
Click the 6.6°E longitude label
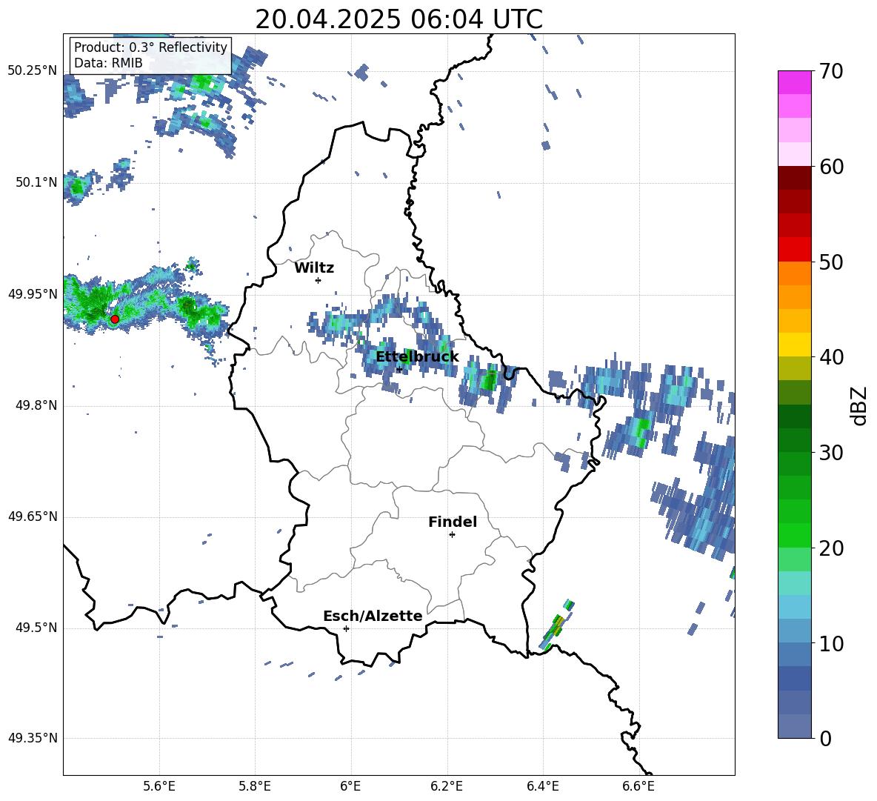[x=638, y=786]
